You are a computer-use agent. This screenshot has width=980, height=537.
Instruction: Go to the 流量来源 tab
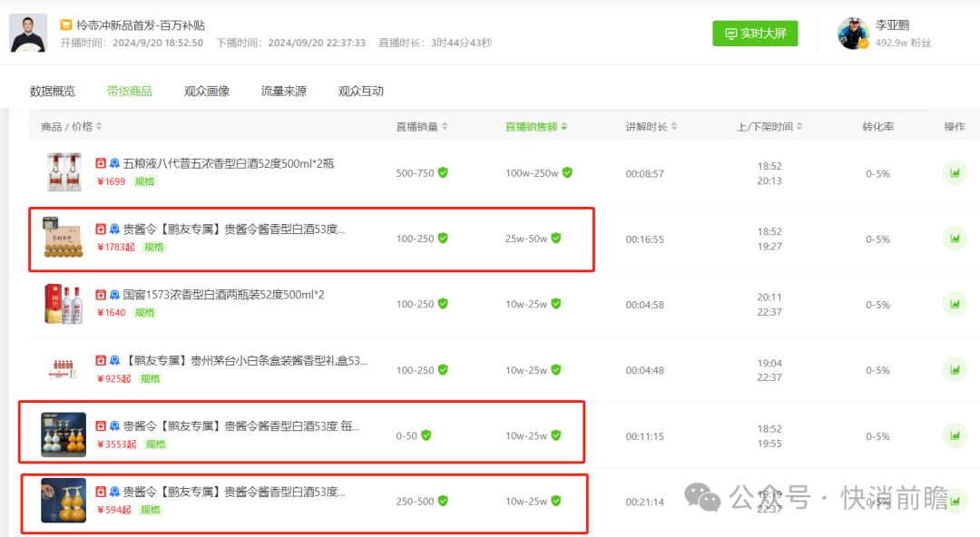coord(284,92)
